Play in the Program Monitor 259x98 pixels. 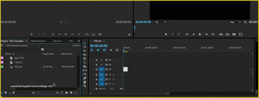click(200, 34)
